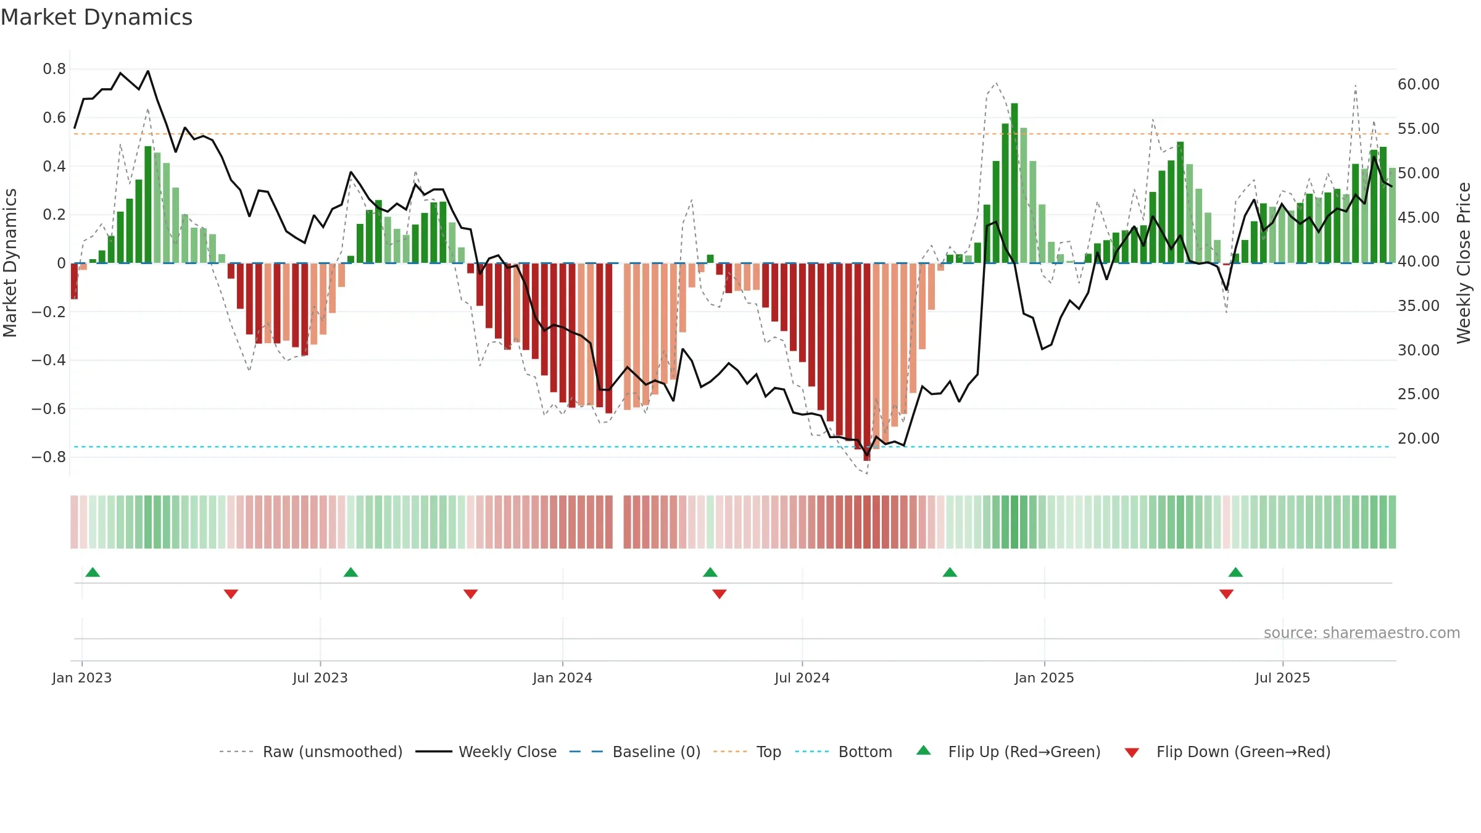Click the orange dashed Top threshold line

click(732, 134)
